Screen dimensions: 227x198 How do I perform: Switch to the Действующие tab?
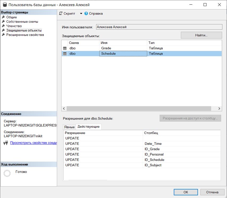88,127
